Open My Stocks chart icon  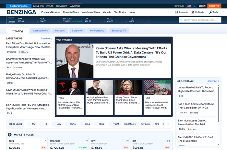coord(193,12)
